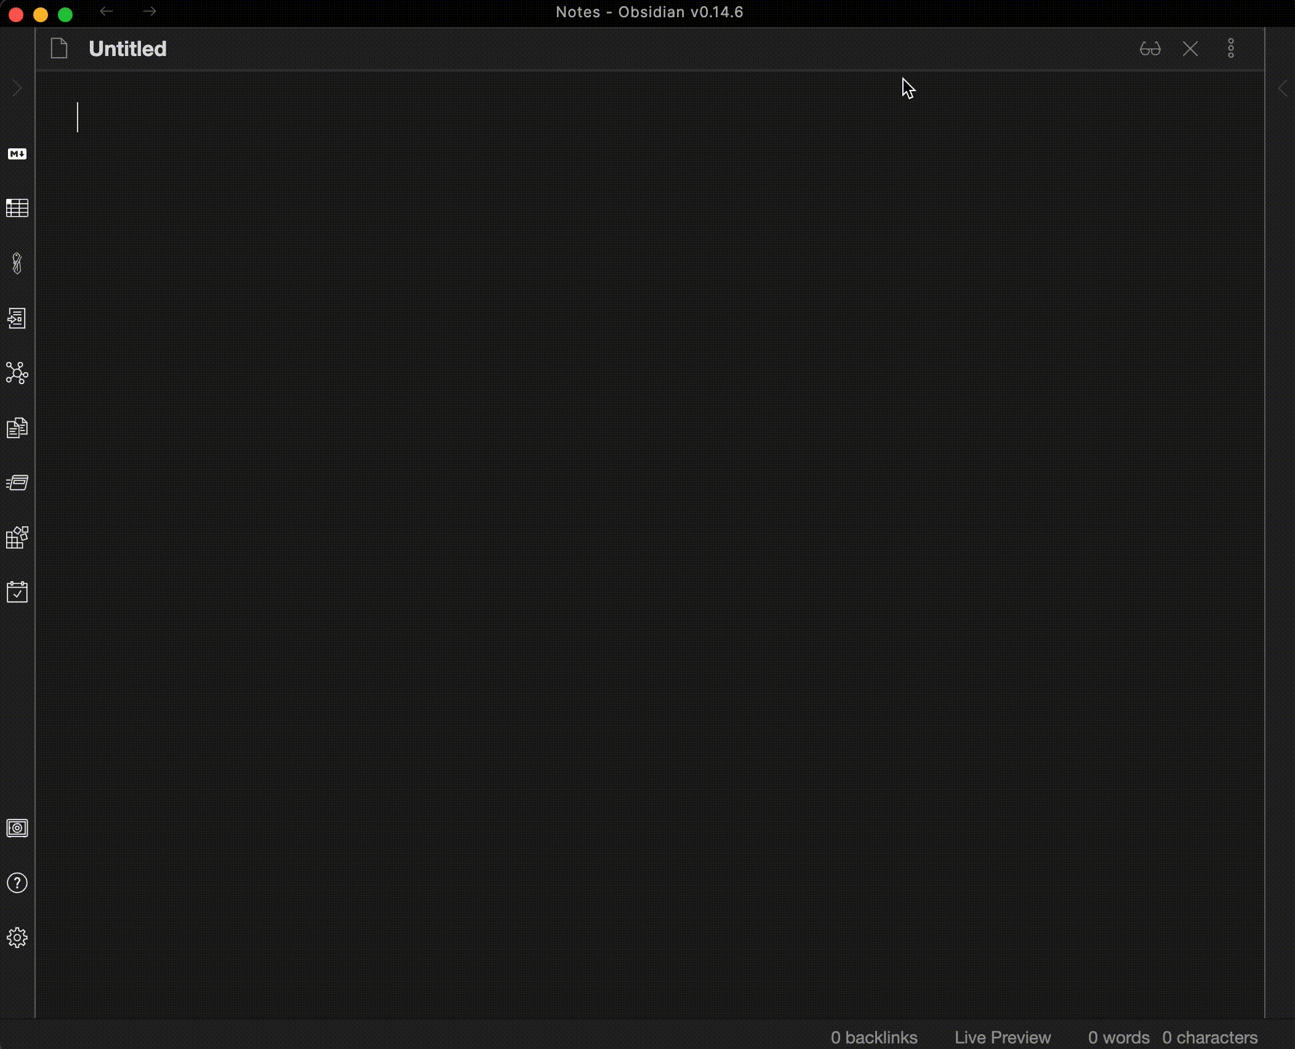Click the blocks and grid icon
1295x1049 pixels.
click(17, 537)
